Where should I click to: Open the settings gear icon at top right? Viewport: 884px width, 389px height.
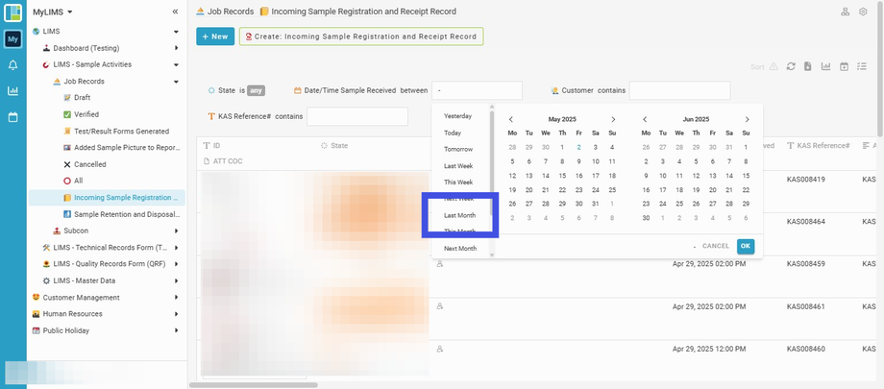pyautogui.click(x=863, y=12)
